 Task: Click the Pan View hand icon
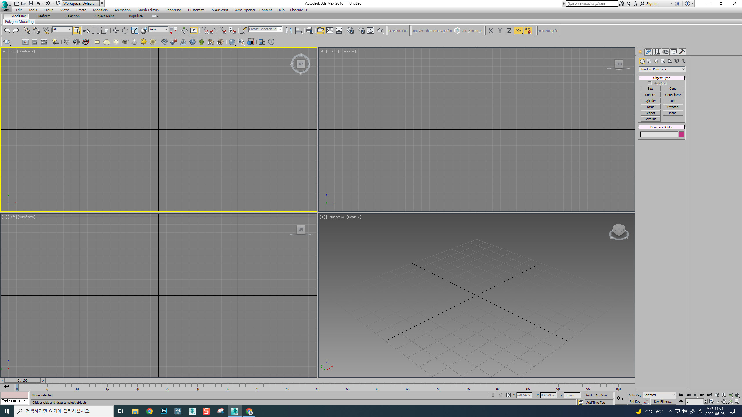tap(724, 402)
